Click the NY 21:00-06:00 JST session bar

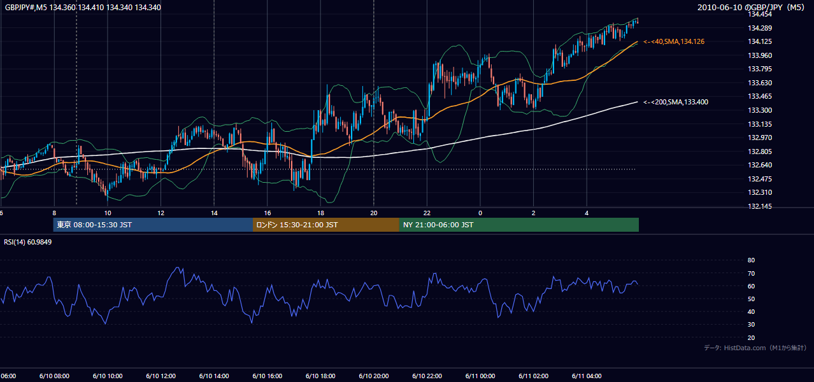[x=519, y=225]
